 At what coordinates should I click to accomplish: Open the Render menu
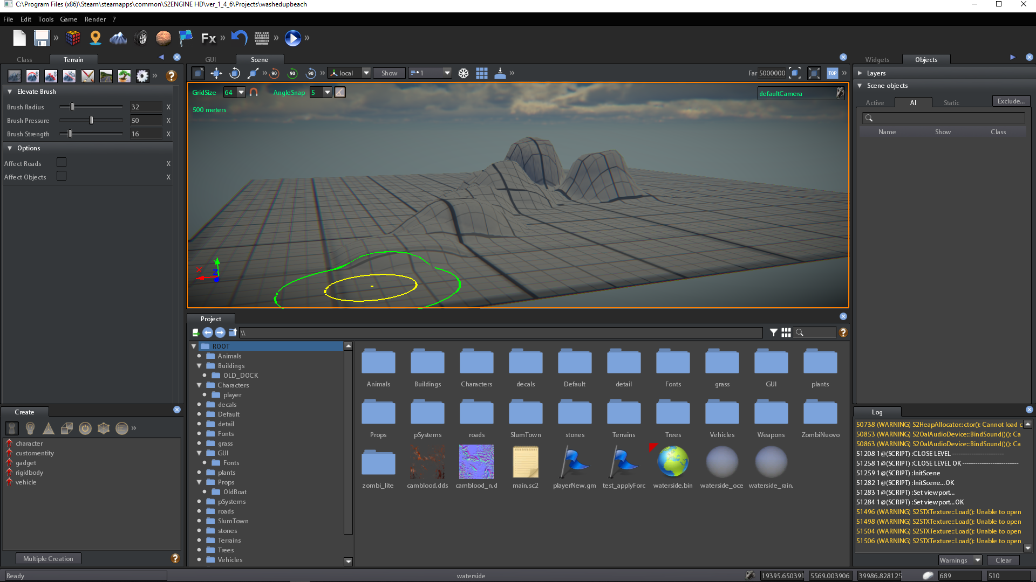point(95,19)
